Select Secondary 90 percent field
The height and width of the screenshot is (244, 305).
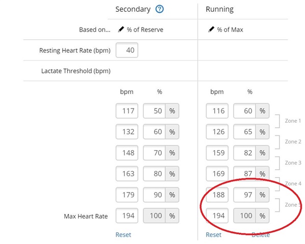pyautogui.click(x=154, y=195)
